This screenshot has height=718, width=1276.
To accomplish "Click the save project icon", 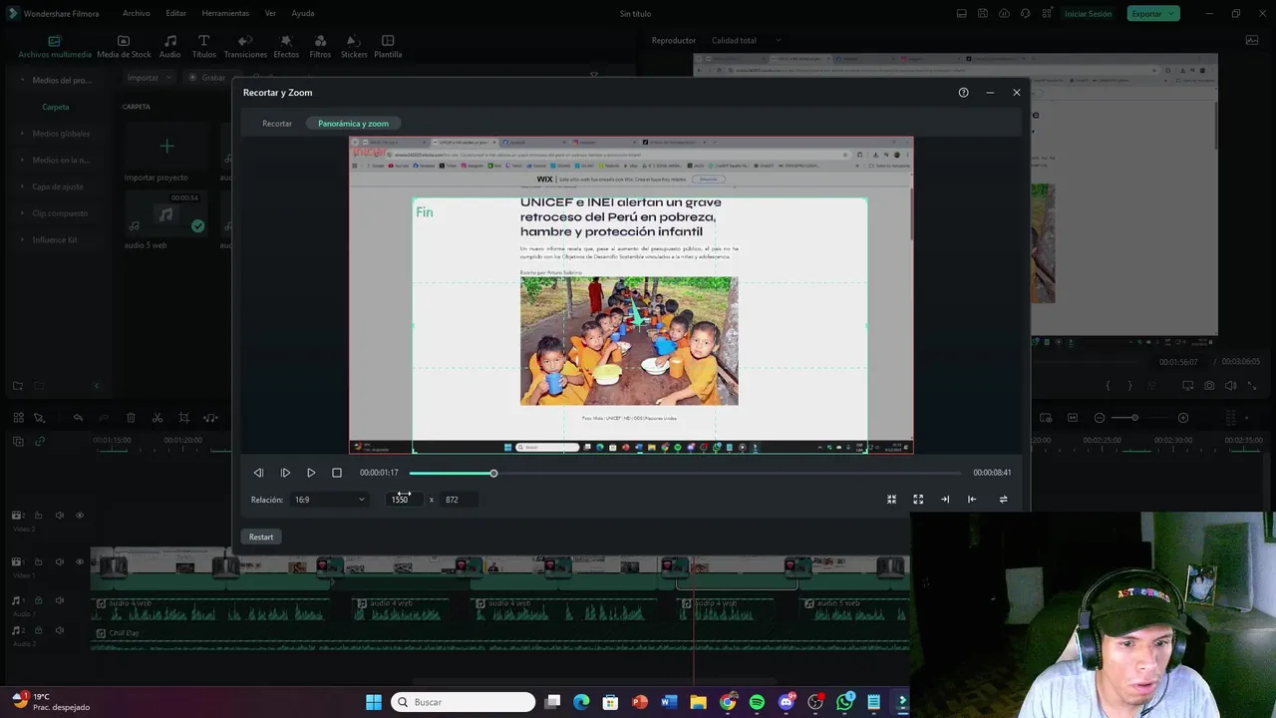I will [x=983, y=14].
